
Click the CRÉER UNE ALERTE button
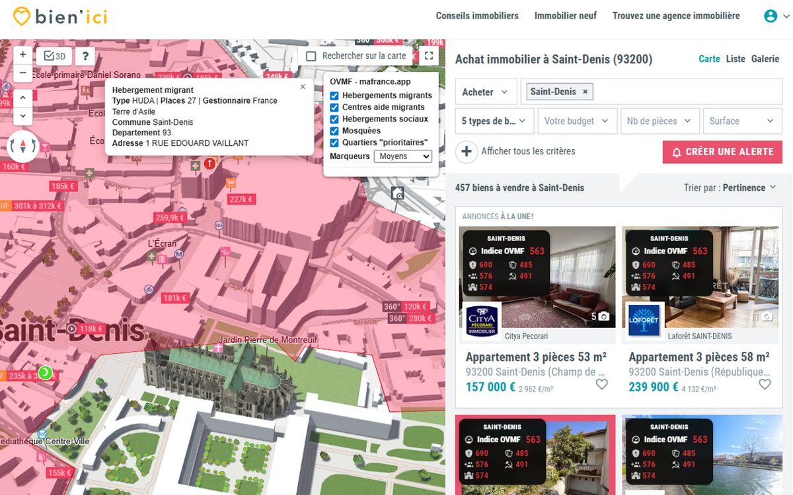tap(722, 152)
